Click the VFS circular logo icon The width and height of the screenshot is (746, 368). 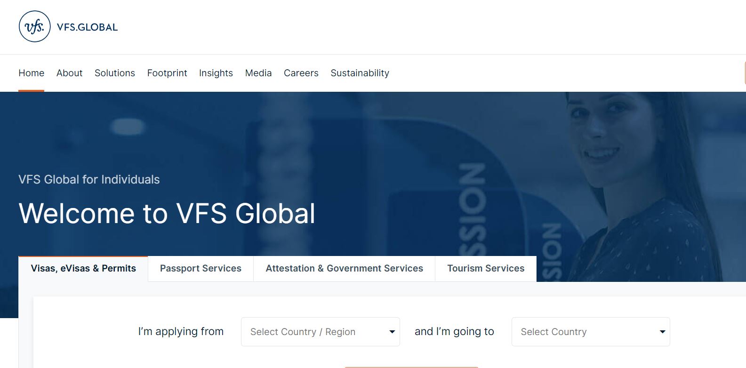coord(34,26)
